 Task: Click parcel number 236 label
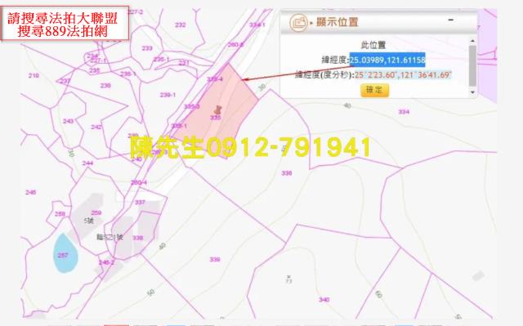(x=105, y=86)
